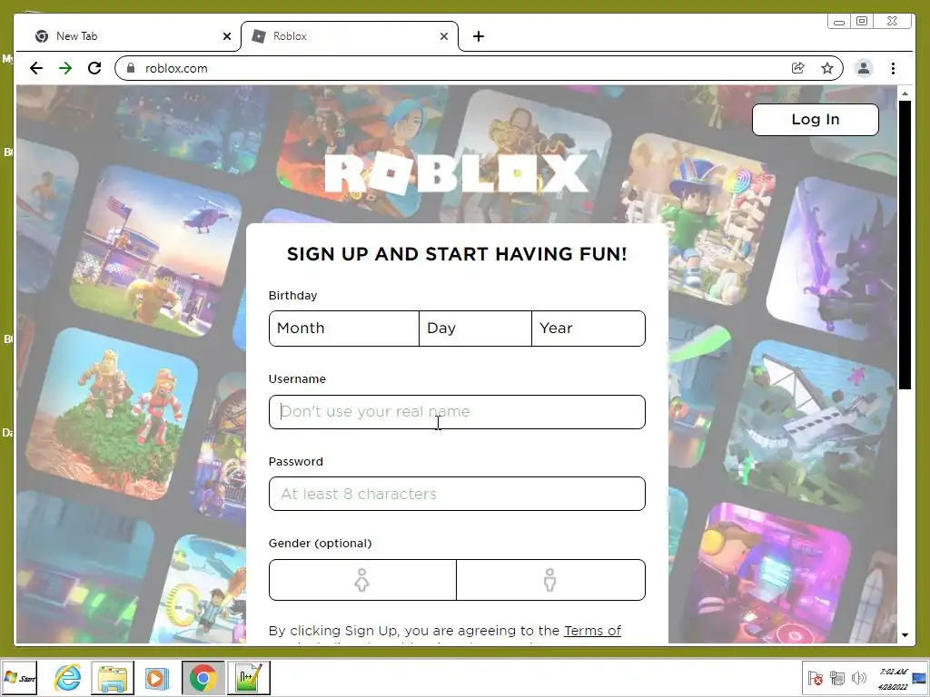Open the Chrome profile avatar menu
The height and width of the screenshot is (697, 930).
click(x=864, y=68)
